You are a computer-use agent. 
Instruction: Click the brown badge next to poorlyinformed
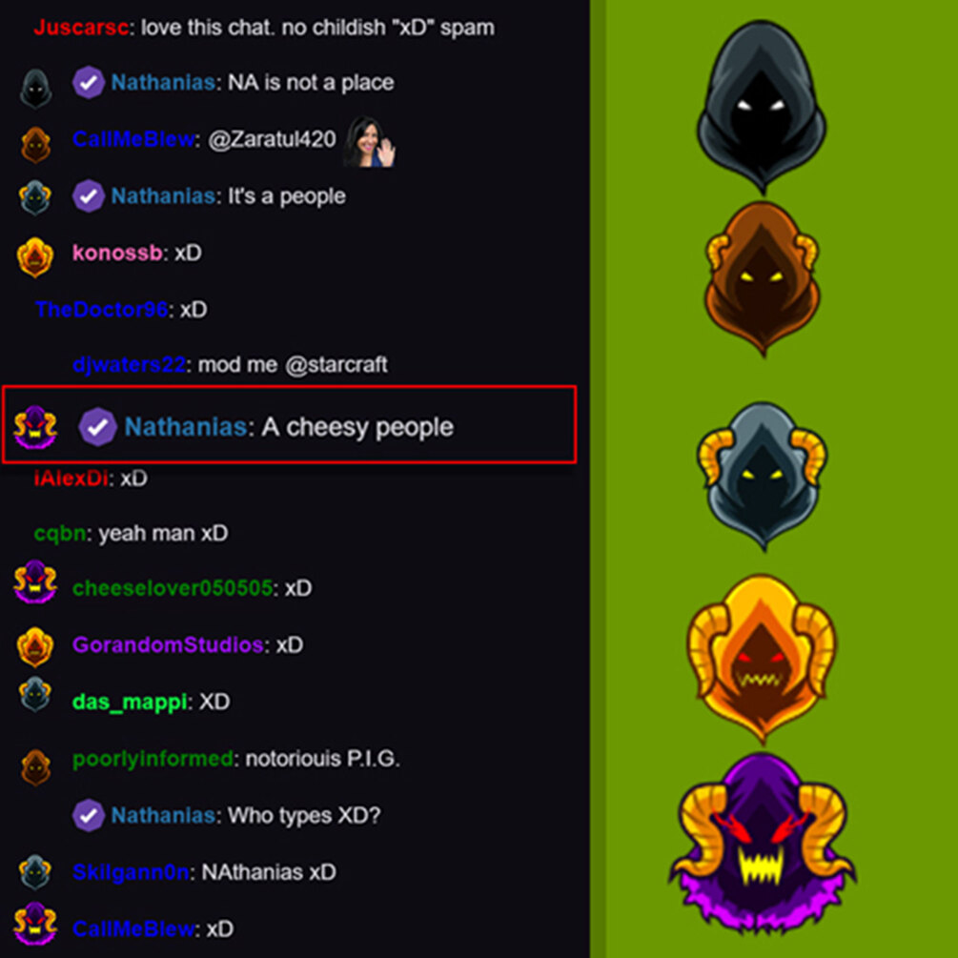35,766
